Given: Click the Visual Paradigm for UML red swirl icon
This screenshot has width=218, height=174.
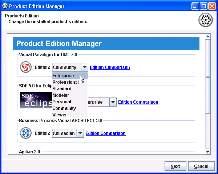Looking at the screenshot, I should [26, 67].
